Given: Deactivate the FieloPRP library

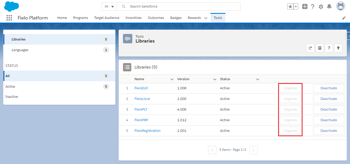Looking at the screenshot, I should point(329,120).
